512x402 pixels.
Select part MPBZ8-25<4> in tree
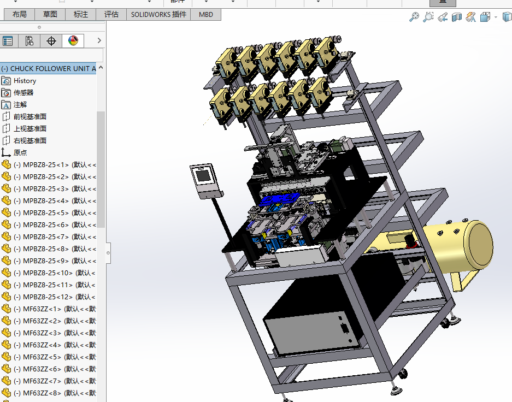(48, 200)
